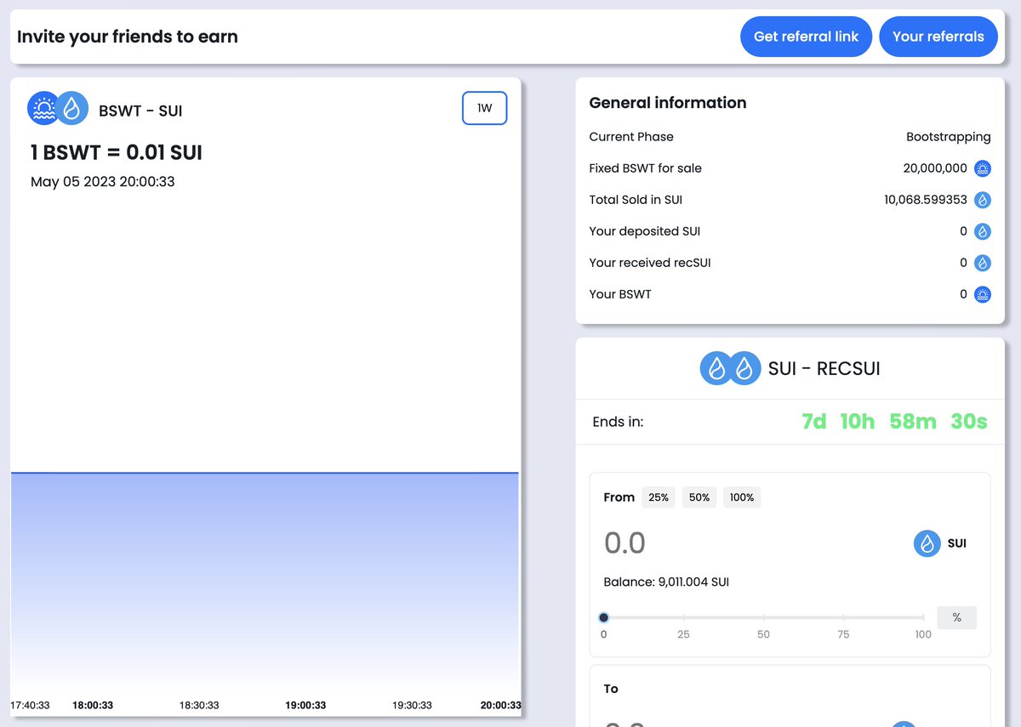
Task: Select the 25% deposit preset
Action: pos(659,497)
